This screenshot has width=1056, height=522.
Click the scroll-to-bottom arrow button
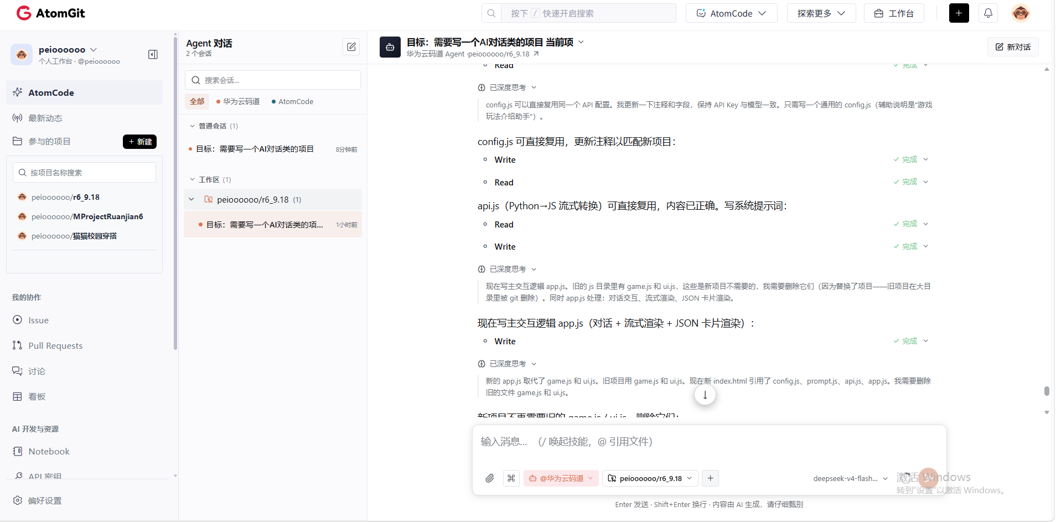[705, 395]
